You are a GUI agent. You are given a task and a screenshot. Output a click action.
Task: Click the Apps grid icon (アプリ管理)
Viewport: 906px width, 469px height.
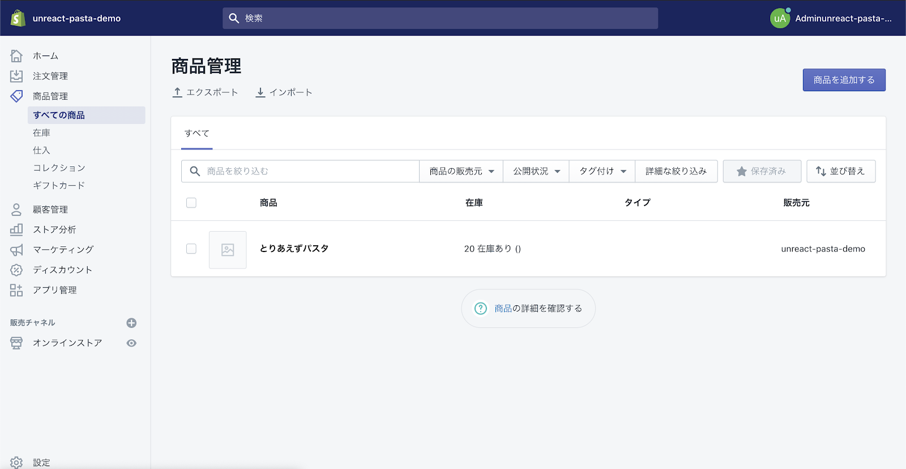[x=16, y=290]
